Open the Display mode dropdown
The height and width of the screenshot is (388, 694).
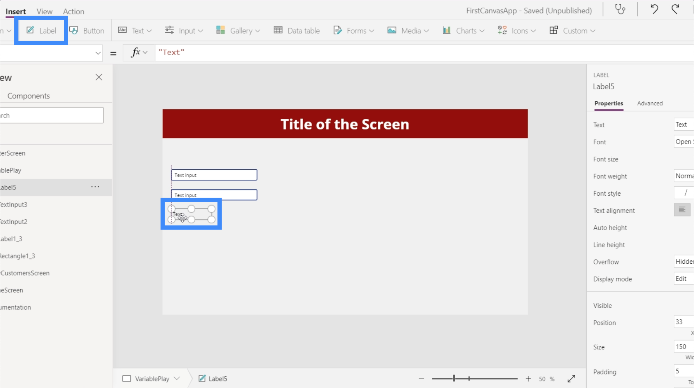pyautogui.click(x=684, y=278)
